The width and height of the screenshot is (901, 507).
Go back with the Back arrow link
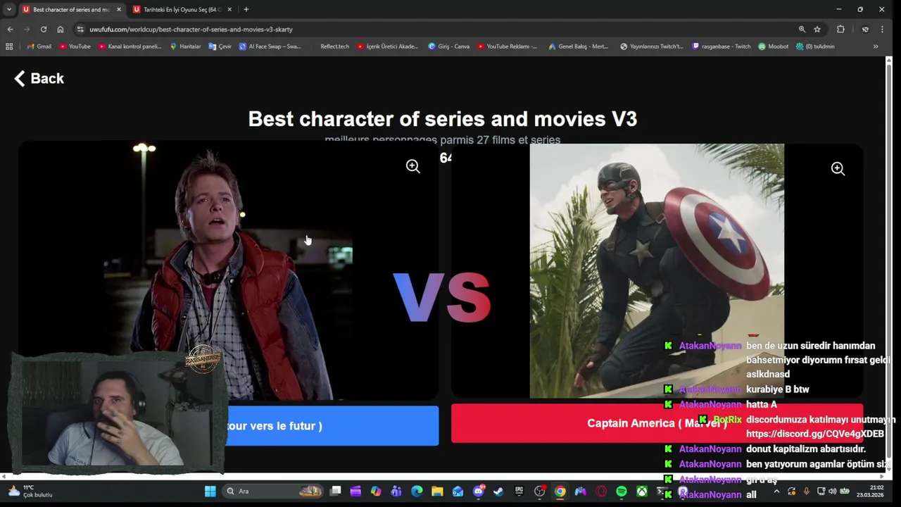(39, 78)
